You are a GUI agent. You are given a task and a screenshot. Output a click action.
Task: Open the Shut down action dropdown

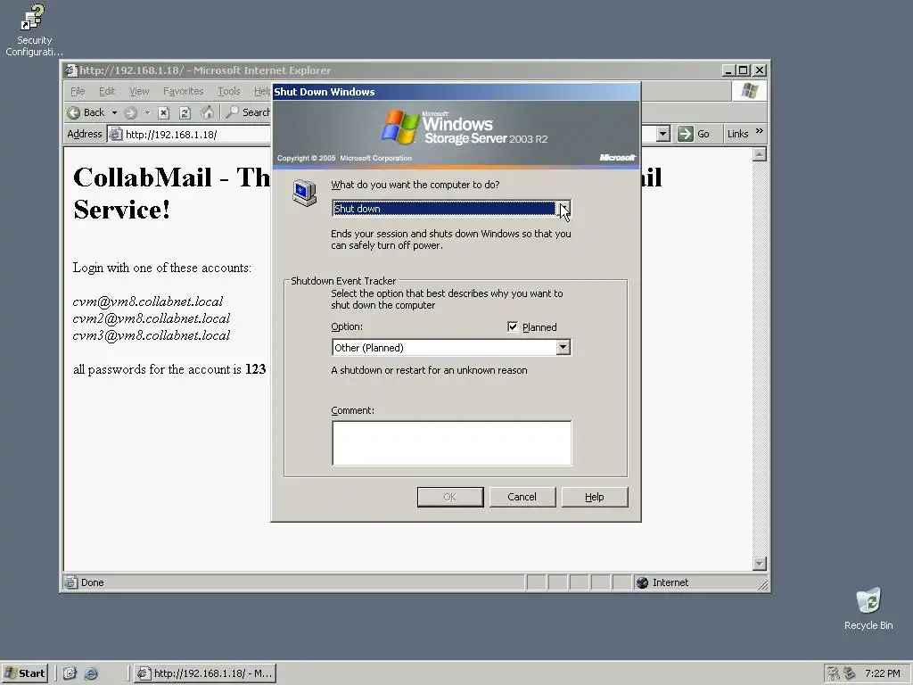click(x=563, y=208)
